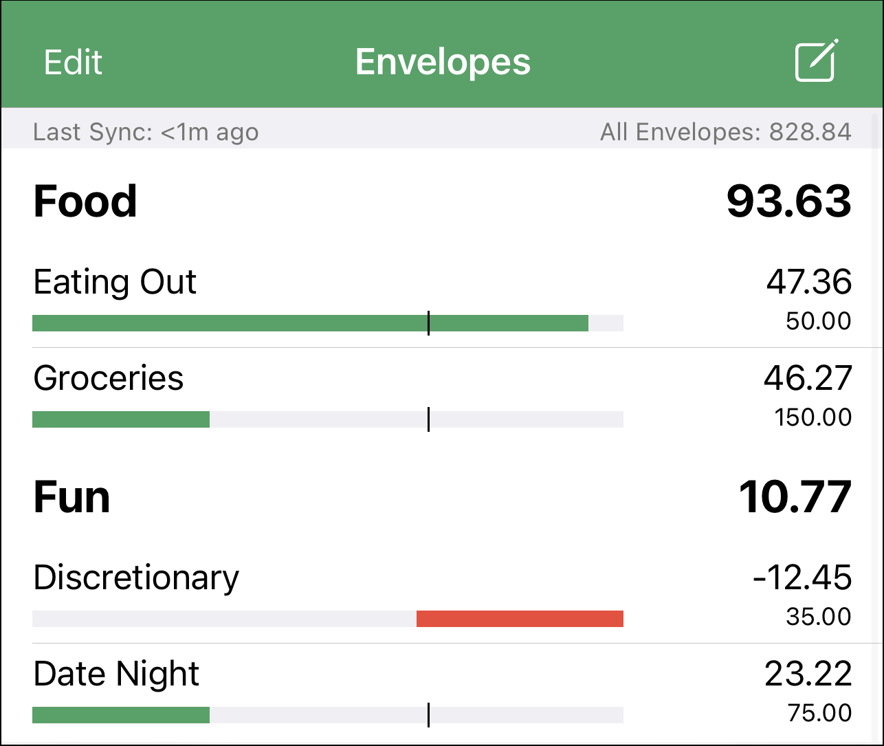Click the Groceries progress bar
Viewport: 884px width, 746px height.
pos(328,419)
